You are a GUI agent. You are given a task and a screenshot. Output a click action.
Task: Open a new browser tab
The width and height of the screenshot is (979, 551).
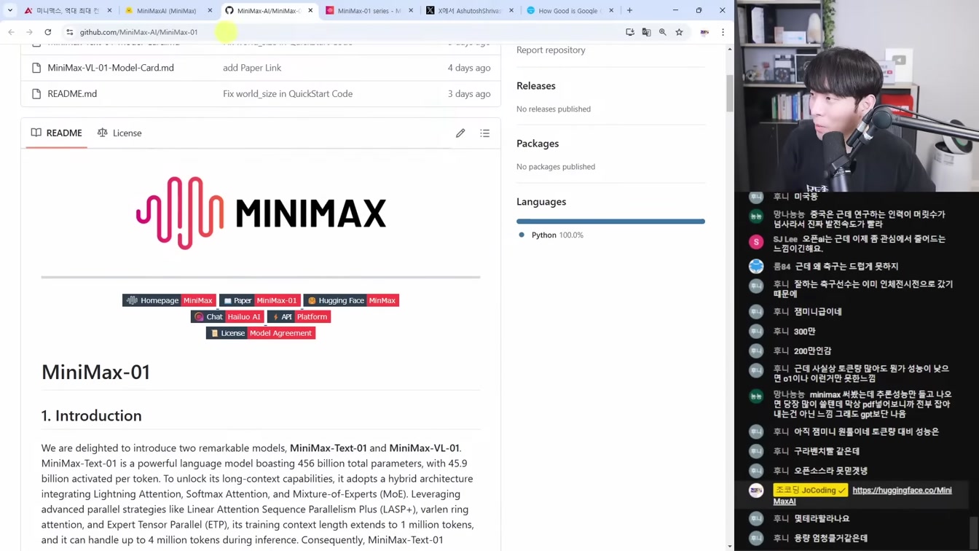(629, 11)
